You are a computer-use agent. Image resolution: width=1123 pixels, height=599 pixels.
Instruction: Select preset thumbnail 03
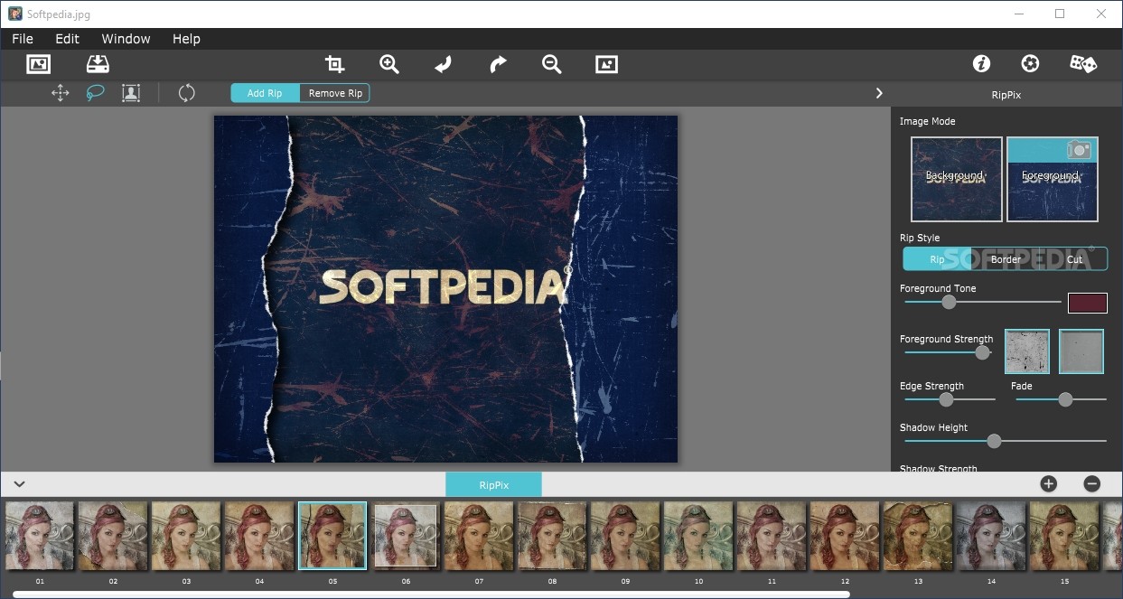tap(186, 536)
